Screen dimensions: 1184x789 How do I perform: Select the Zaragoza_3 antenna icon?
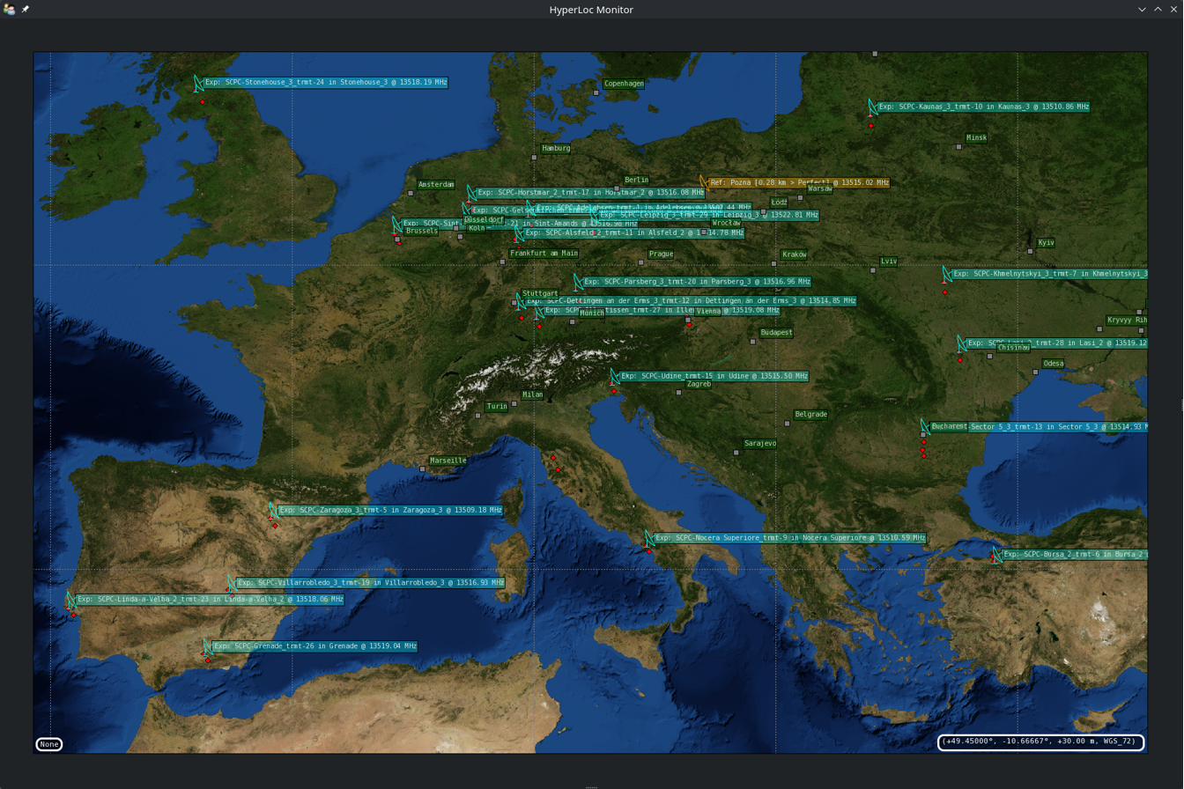point(273,511)
